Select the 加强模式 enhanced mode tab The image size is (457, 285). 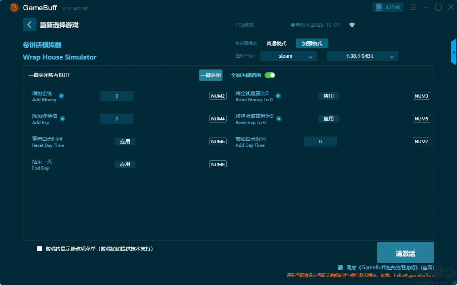click(312, 43)
